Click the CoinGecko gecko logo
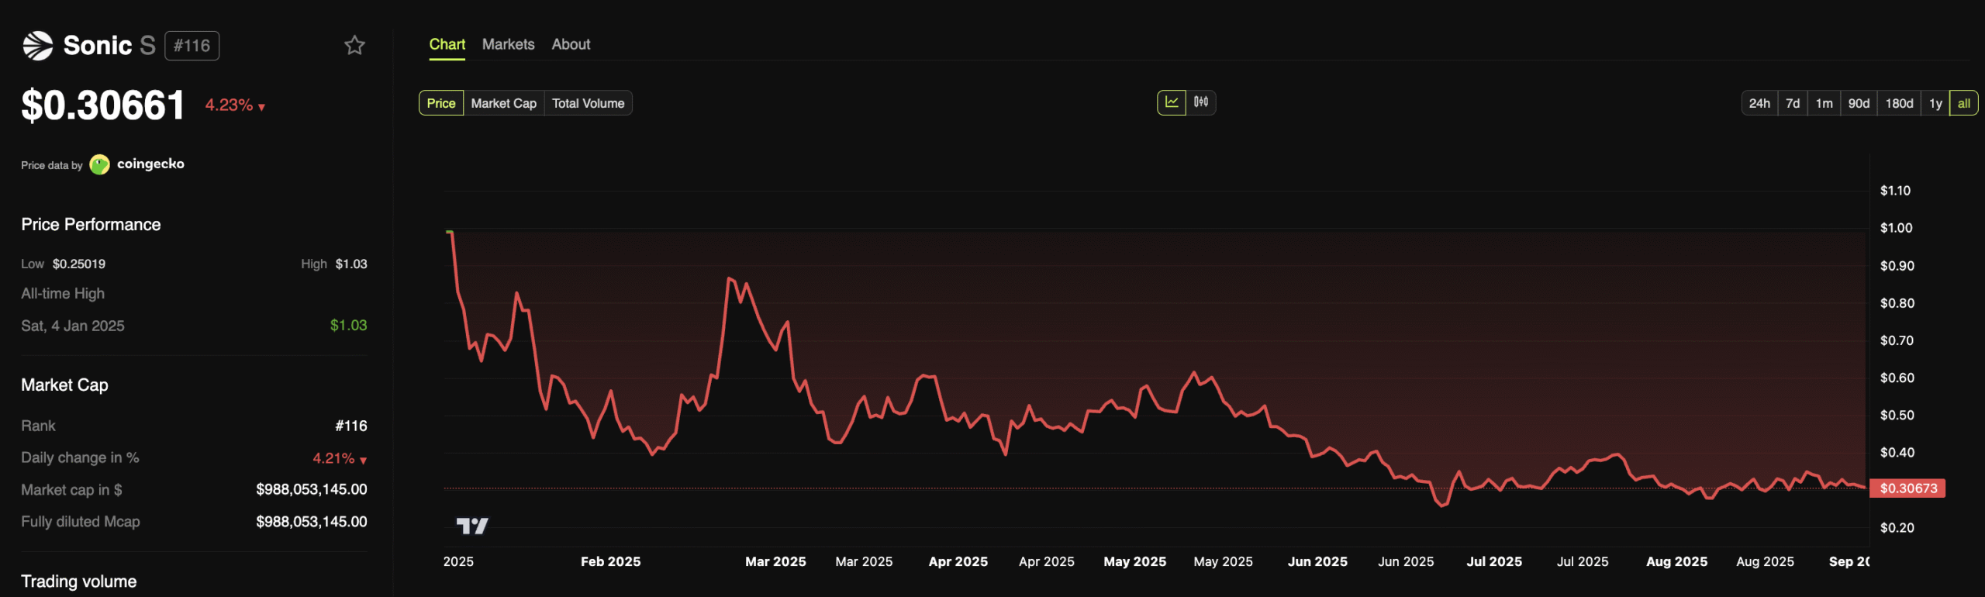The height and width of the screenshot is (597, 1985). click(x=99, y=164)
